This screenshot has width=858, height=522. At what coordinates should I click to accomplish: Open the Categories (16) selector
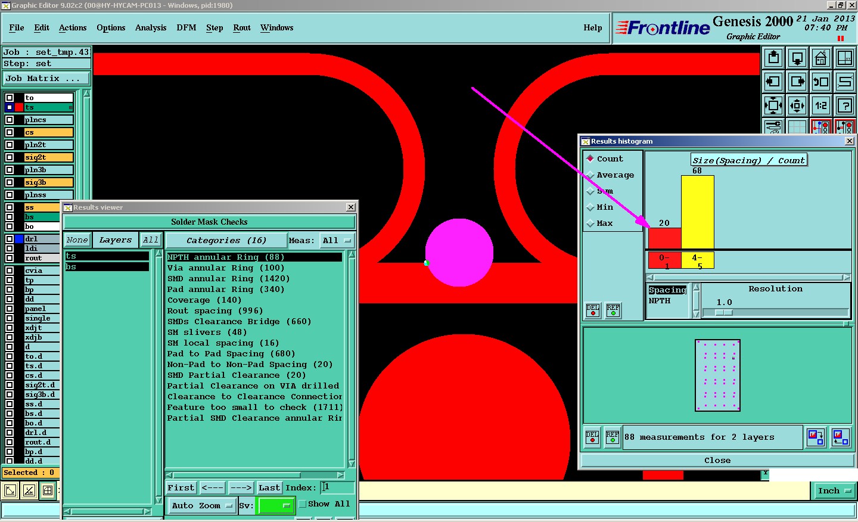[x=226, y=240]
